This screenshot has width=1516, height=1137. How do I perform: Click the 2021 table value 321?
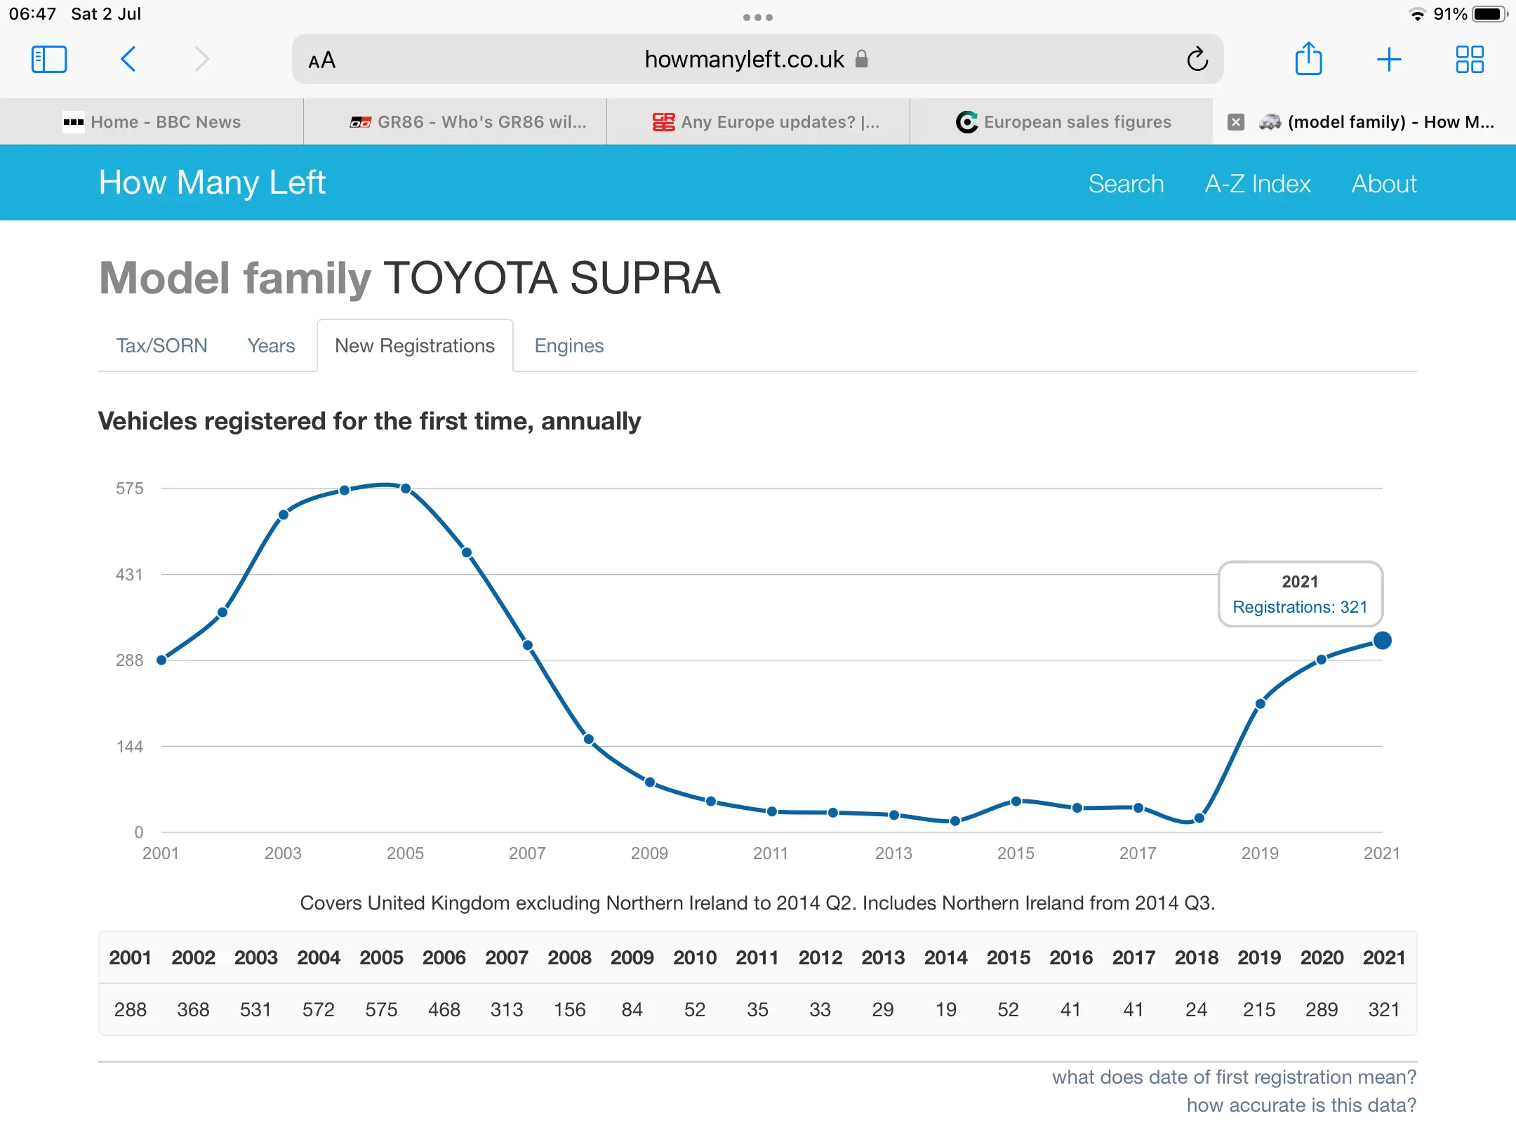point(1384,1010)
